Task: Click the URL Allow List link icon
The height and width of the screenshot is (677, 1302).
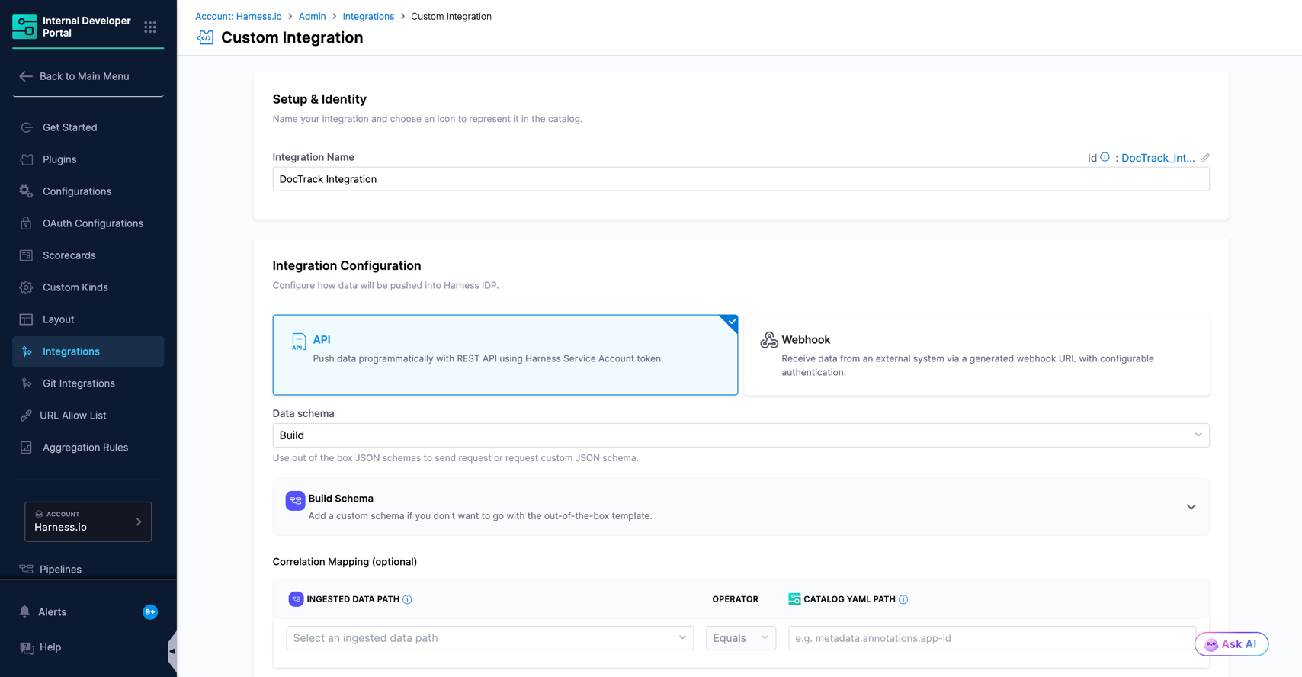Action: coord(27,416)
